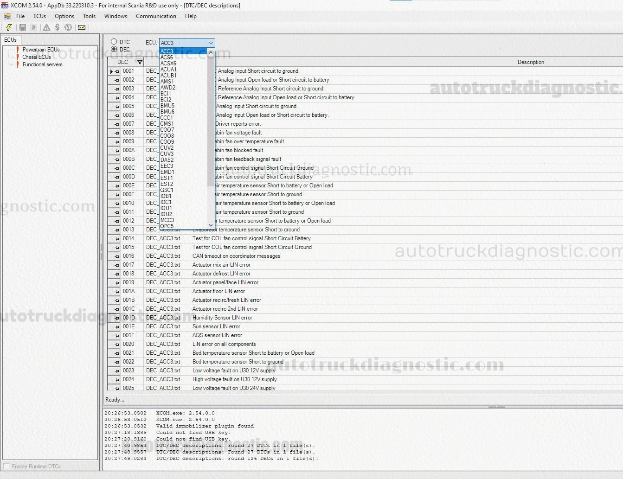The image size is (623, 479).
Task: Click the envelope message icon
Action: coord(82,27)
